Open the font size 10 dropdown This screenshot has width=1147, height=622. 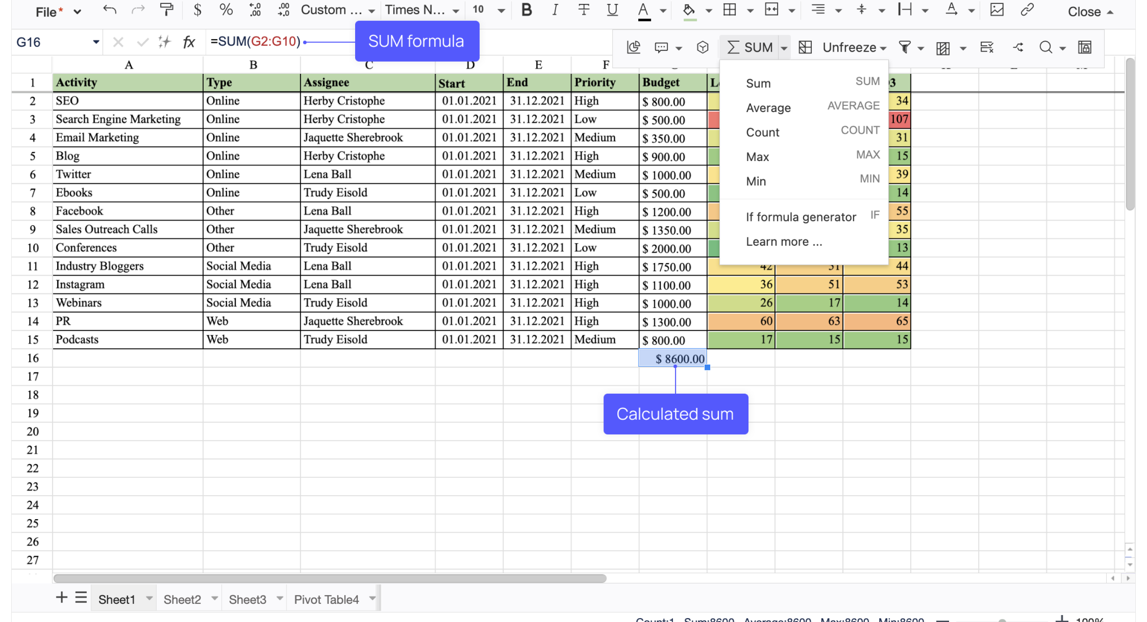(x=488, y=10)
